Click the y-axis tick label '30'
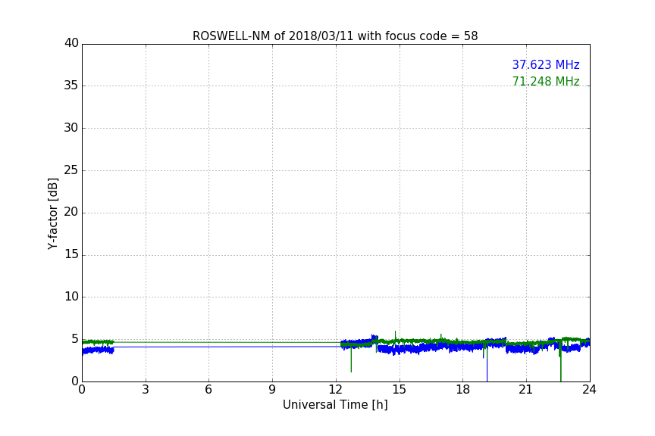 (71, 128)
